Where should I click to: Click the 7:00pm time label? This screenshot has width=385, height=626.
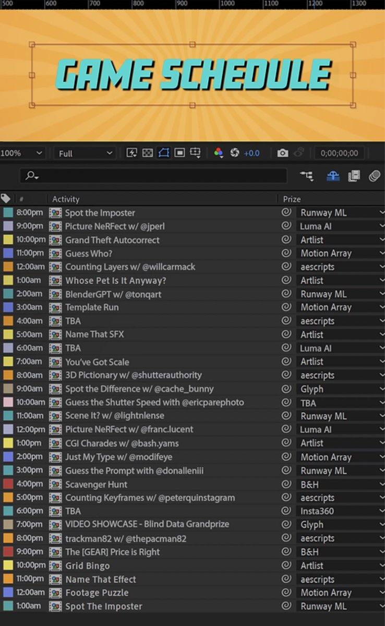30,524
